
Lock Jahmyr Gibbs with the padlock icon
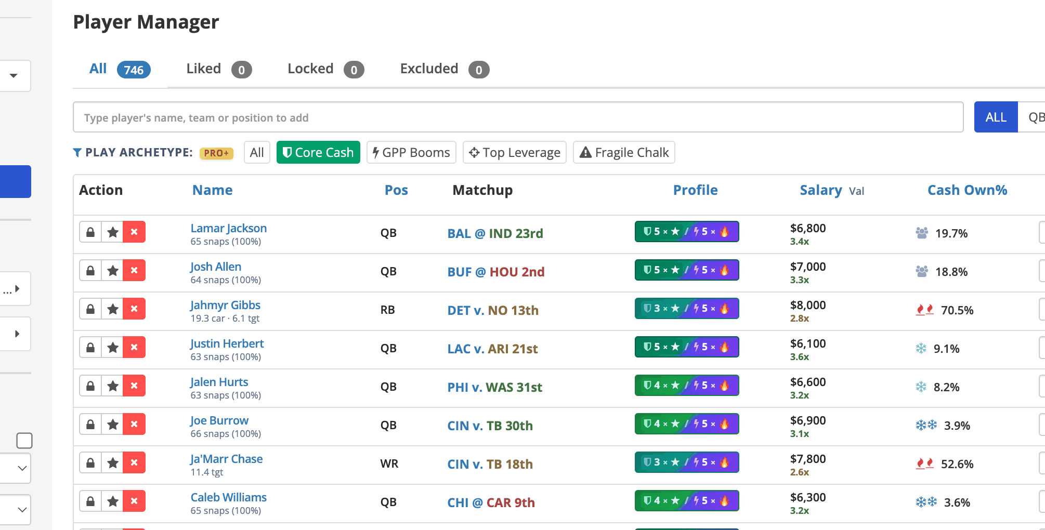click(90, 309)
